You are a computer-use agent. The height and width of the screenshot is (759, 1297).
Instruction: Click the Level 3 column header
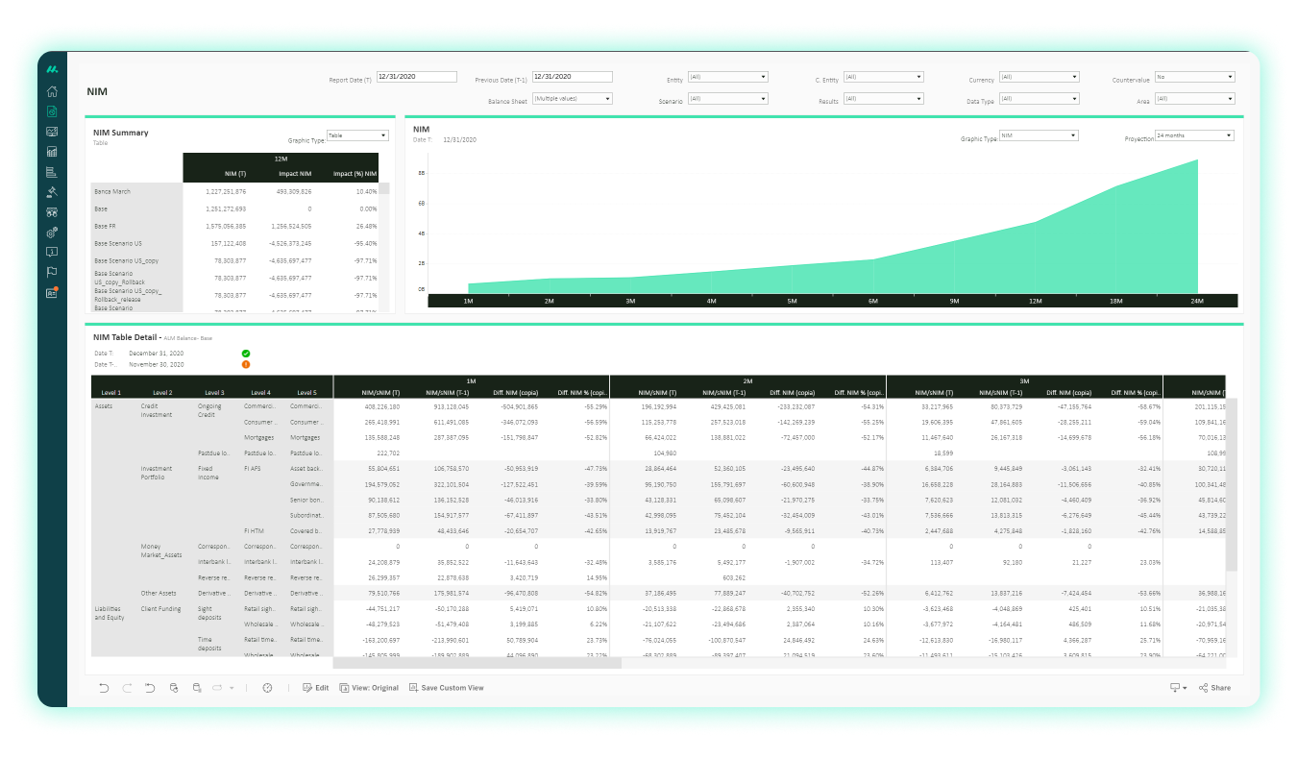[214, 392]
